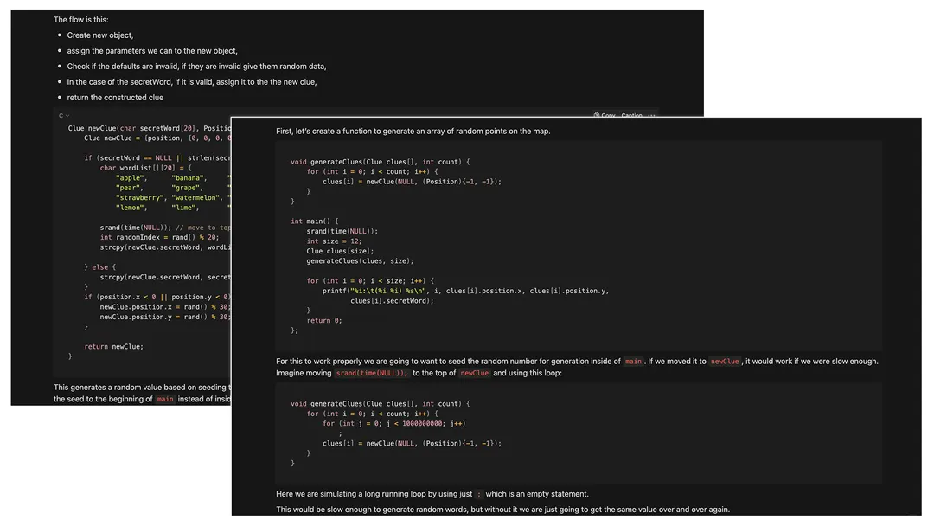Click the "Clue clues[size];" code line

340,251
